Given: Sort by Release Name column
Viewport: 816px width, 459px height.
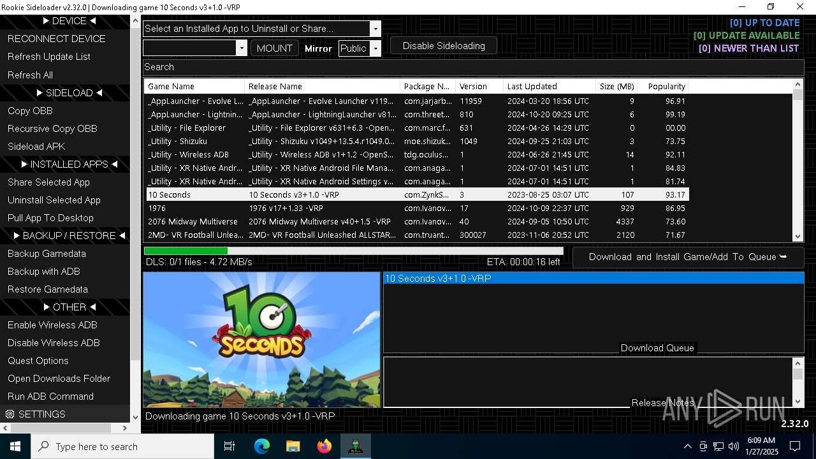Looking at the screenshot, I should click(323, 86).
